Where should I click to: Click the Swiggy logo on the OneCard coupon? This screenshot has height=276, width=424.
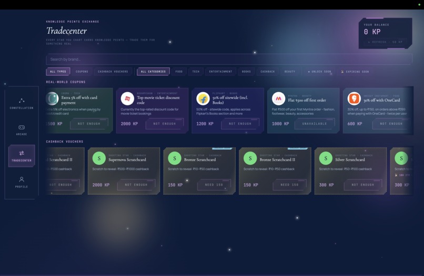[354, 98]
